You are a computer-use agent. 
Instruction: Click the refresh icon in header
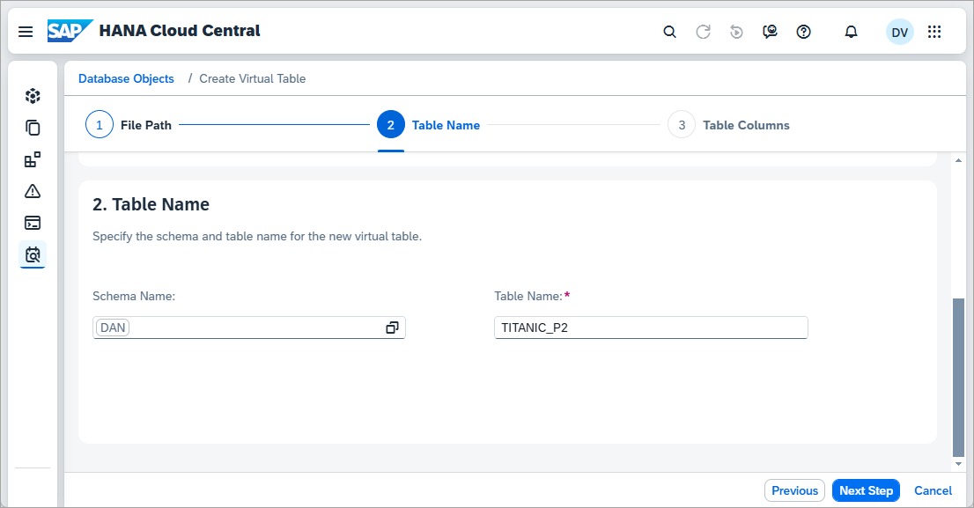(703, 32)
